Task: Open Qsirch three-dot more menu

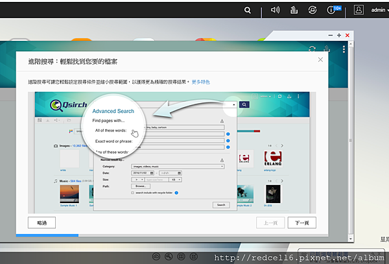Action: (344, 49)
